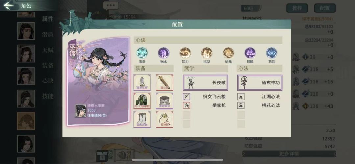Viewport: 355px width, 164px height.
Task: Select the green robe armor slot
Action: coord(142,101)
